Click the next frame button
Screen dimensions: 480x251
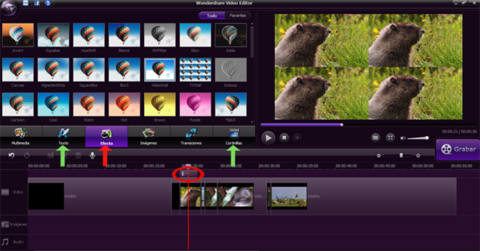click(297, 138)
